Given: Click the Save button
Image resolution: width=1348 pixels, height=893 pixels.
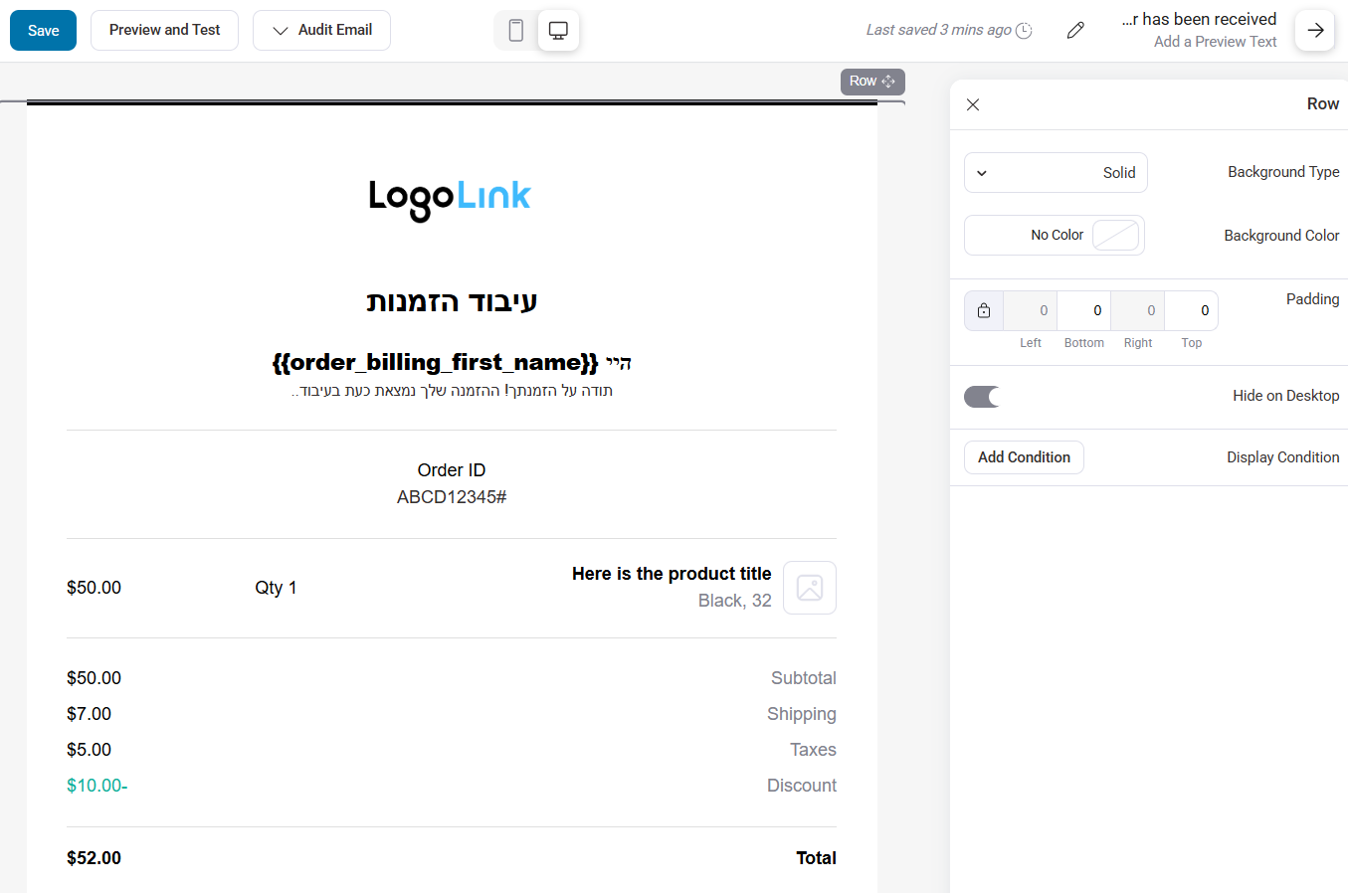Looking at the screenshot, I should [x=42, y=30].
